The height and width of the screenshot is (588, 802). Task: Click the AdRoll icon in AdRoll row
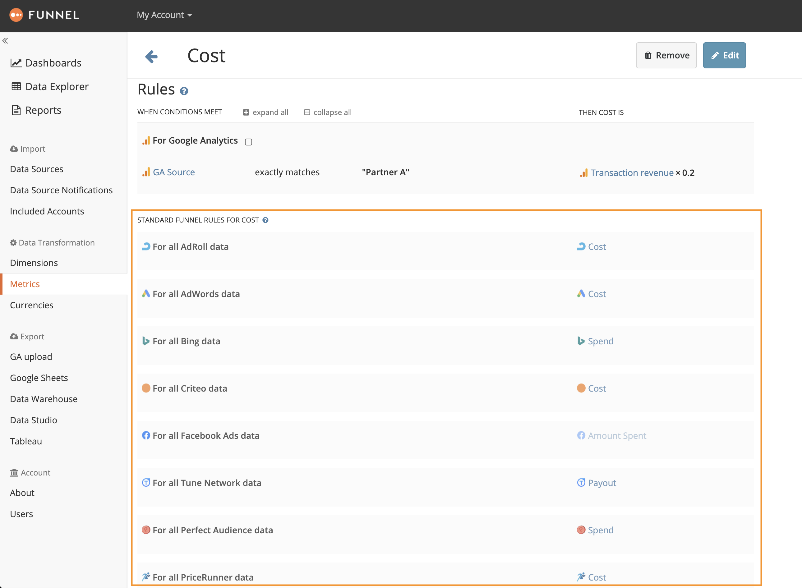(146, 246)
